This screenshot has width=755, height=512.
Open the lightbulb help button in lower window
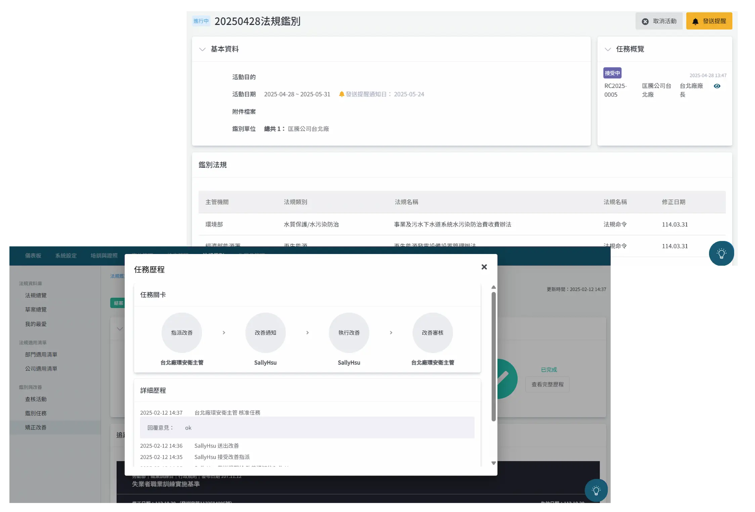[x=596, y=490]
